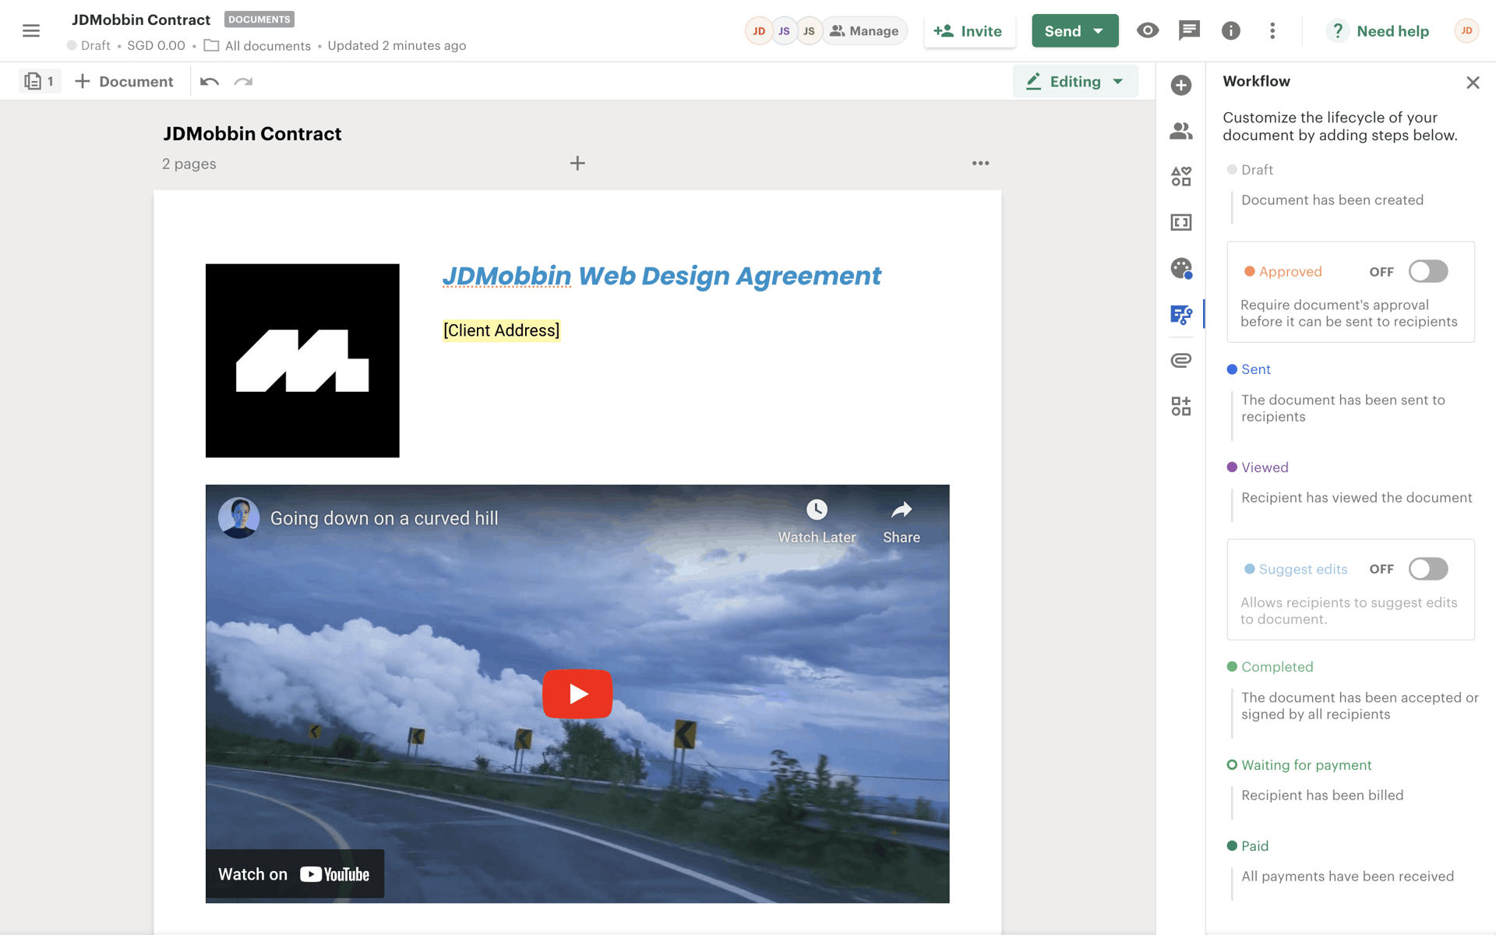1496x935 pixels.
Task: Expand the Send dropdown arrow
Action: tap(1099, 31)
